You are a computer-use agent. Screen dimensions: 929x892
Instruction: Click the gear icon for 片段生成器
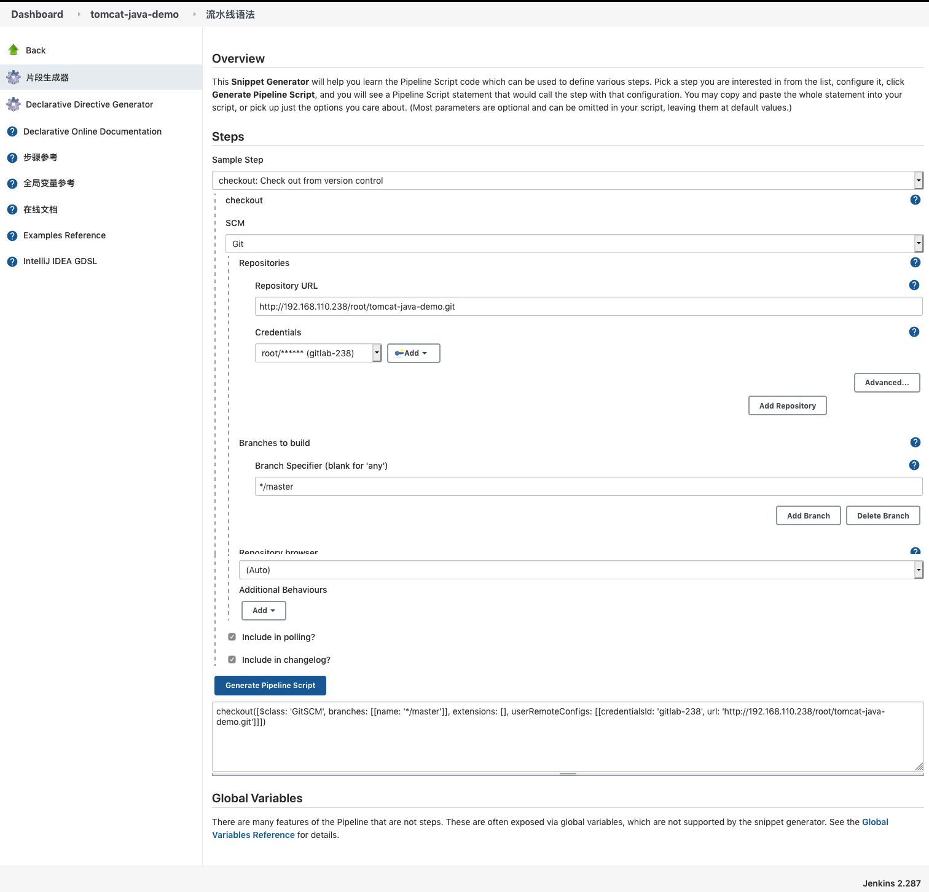(14, 77)
